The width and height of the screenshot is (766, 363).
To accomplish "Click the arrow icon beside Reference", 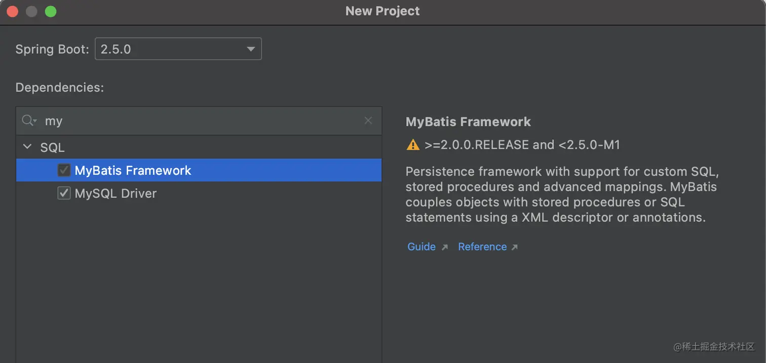I will 515,247.
